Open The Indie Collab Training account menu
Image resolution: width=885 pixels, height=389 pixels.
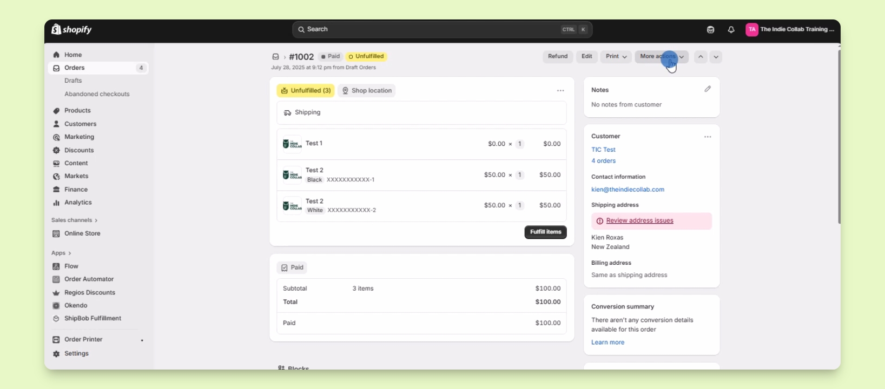pyautogui.click(x=790, y=30)
